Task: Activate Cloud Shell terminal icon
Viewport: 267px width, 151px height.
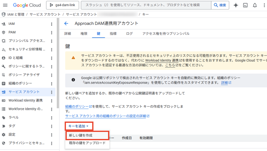Action: tap(245, 5)
